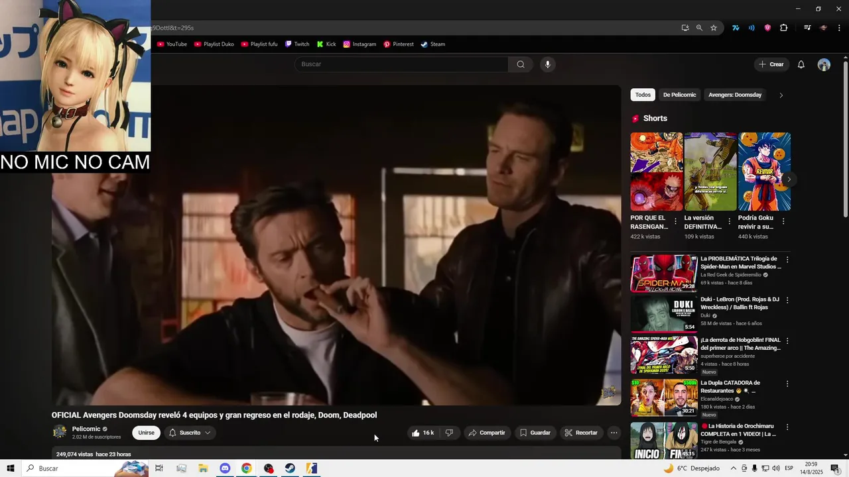The image size is (849, 477).
Task: Open options for La versión DEFINITIVA short
Action: pos(729,221)
